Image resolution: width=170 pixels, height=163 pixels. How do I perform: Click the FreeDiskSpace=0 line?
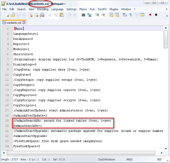pos(27,146)
